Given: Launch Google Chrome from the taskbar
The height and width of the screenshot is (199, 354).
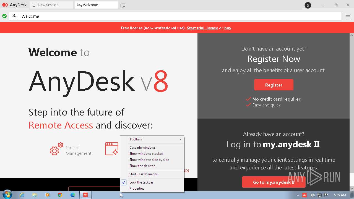Looking at the screenshot, I should pos(60,195).
